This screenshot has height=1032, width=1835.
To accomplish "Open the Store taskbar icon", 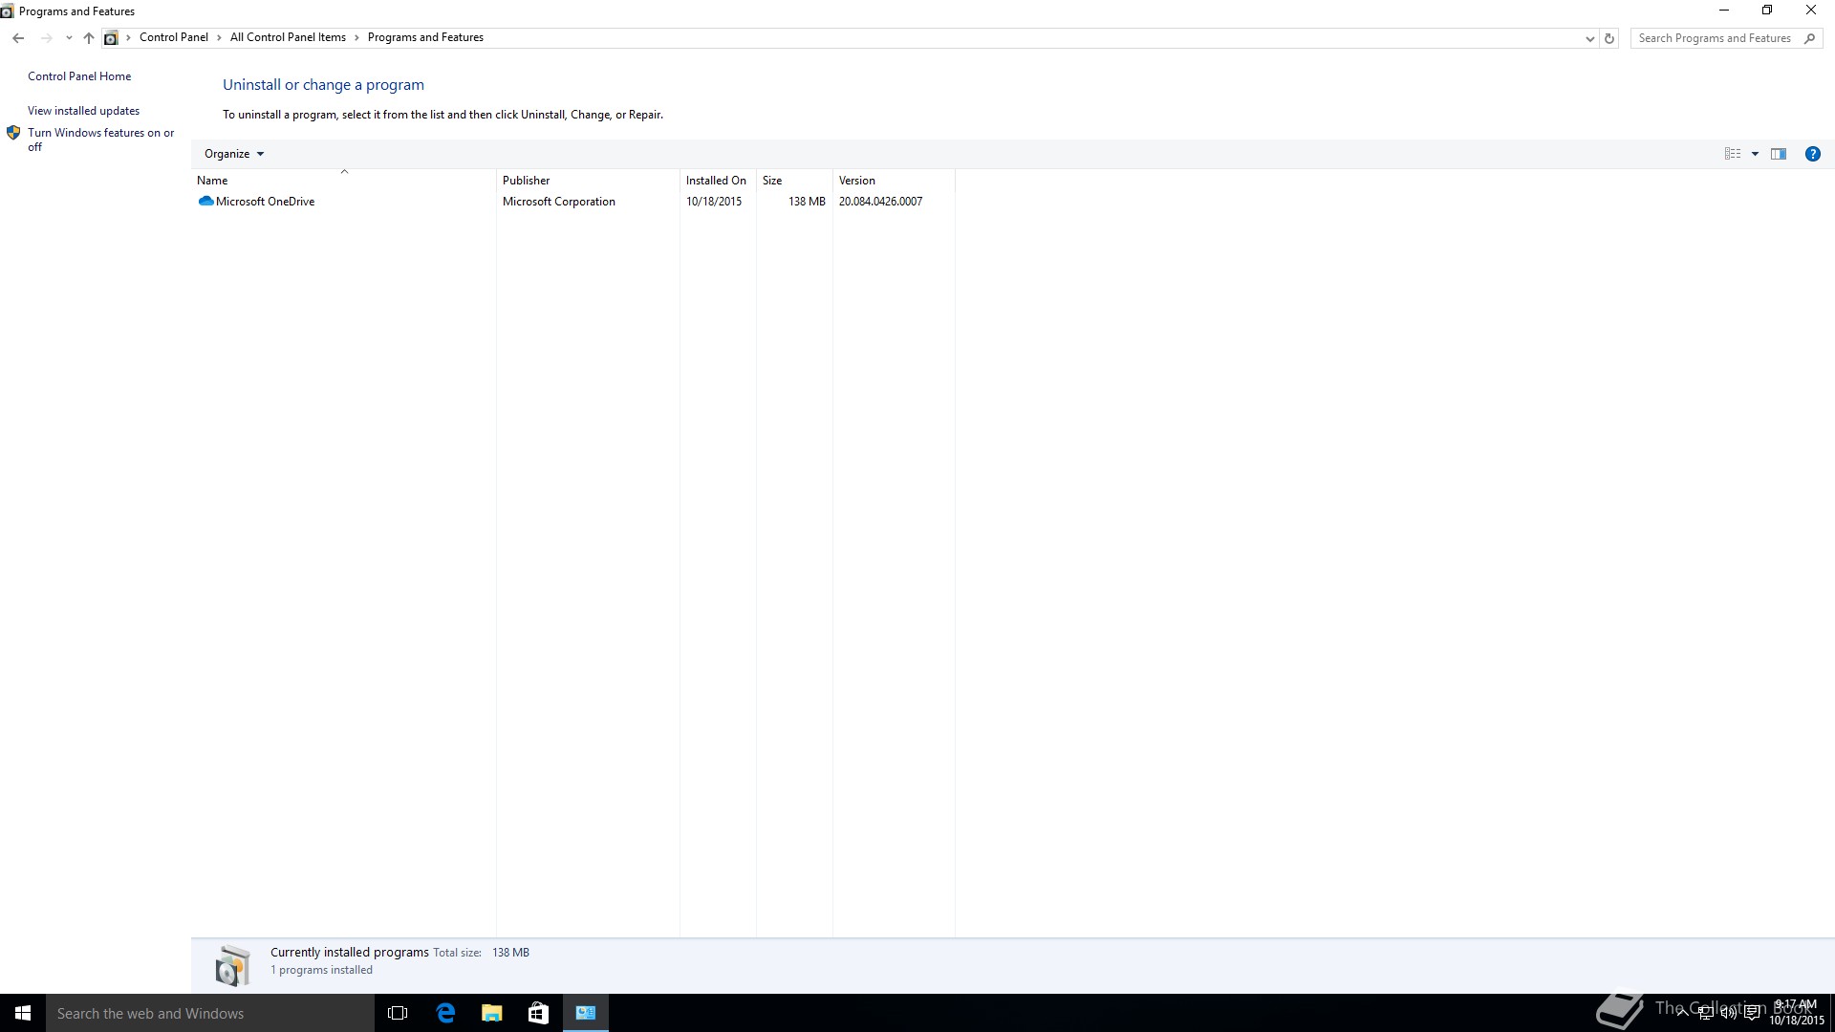I will coord(538,1013).
